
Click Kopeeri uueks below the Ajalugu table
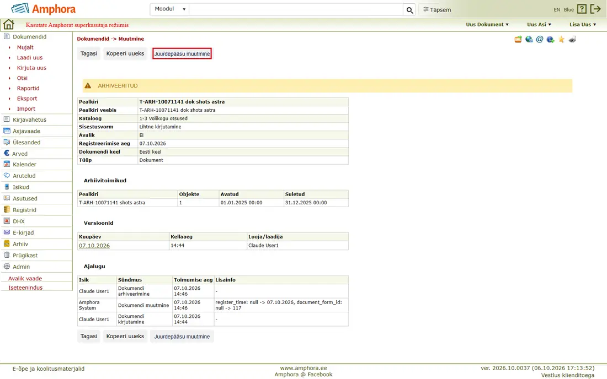click(x=125, y=336)
